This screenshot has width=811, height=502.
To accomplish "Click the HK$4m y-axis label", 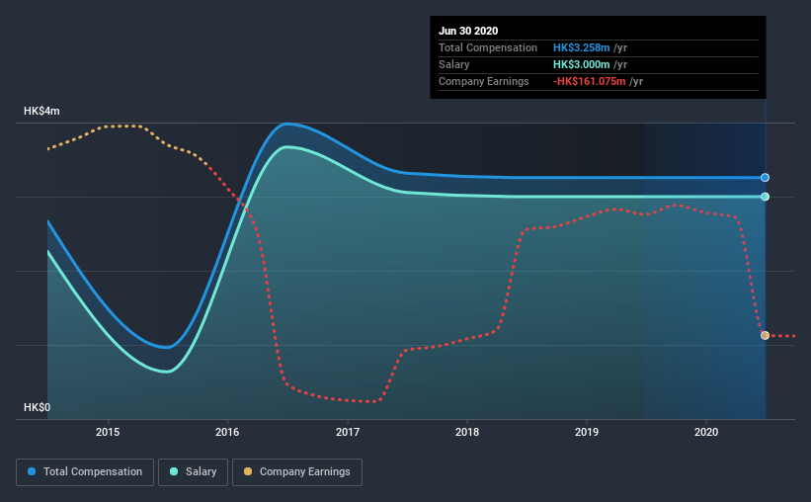I will click(x=41, y=112).
